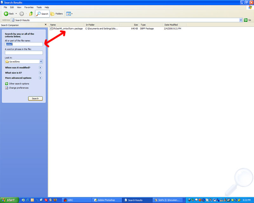The width and height of the screenshot is (254, 203).
Task: Go back using the Back arrow
Action: pyautogui.click(x=9, y=14)
